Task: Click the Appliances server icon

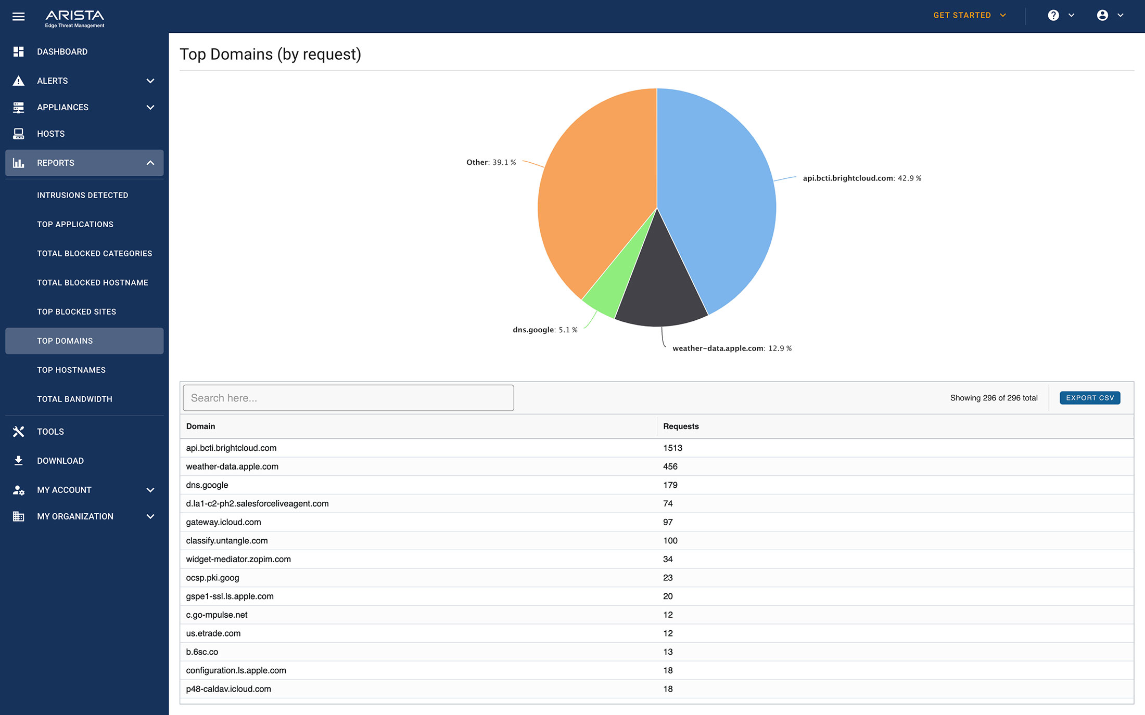Action: point(18,107)
